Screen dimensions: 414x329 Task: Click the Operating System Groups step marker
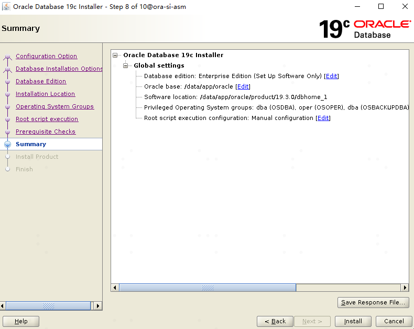click(x=8, y=107)
